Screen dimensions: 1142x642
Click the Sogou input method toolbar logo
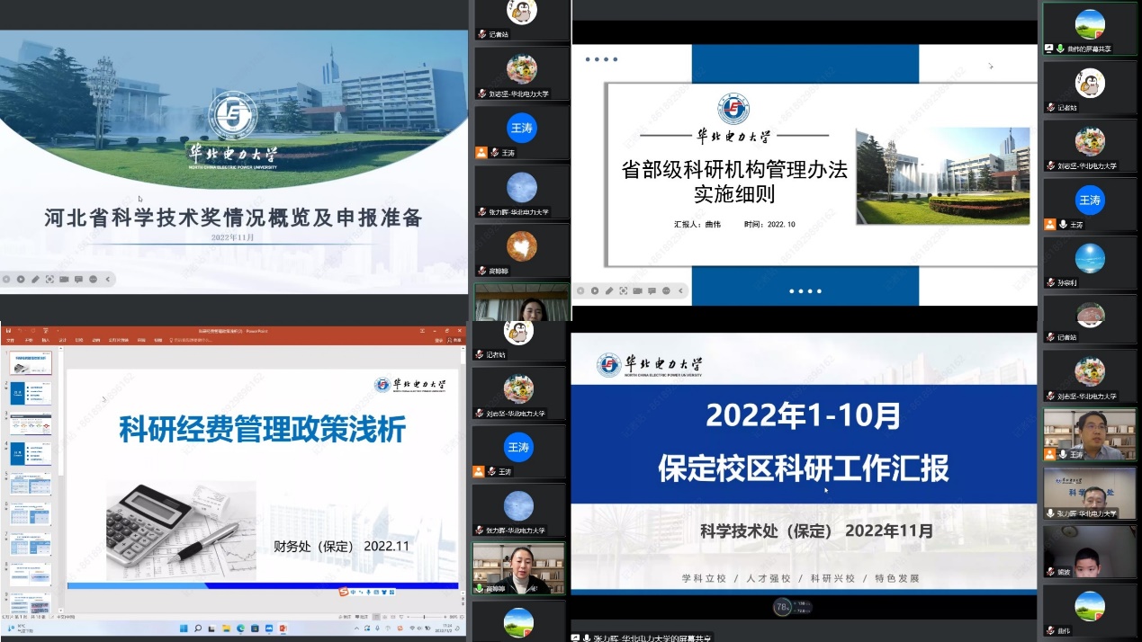pyautogui.click(x=343, y=591)
